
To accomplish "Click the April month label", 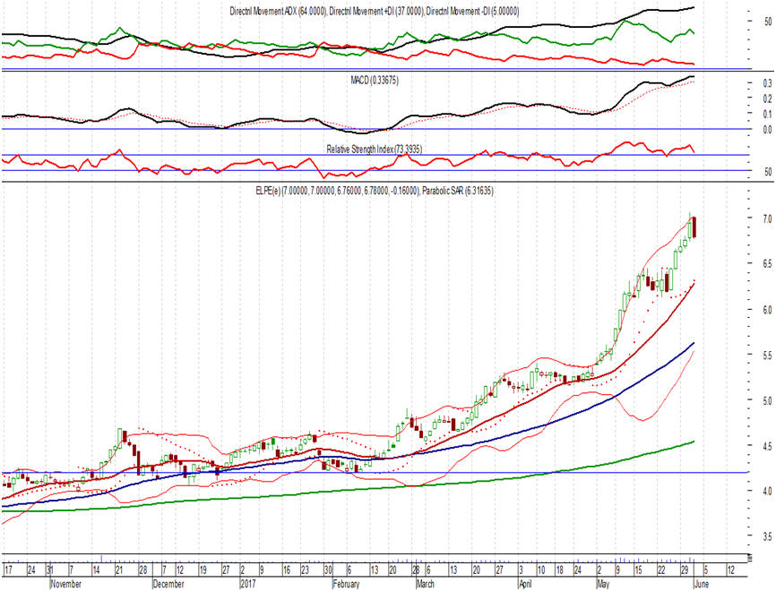I will 526,584.
